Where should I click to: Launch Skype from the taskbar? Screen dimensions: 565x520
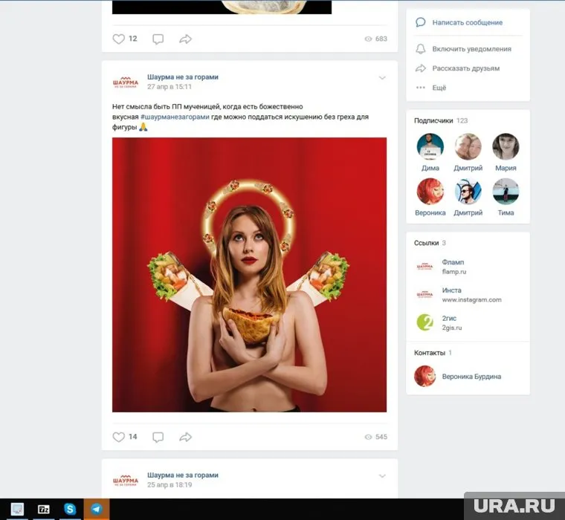70,509
